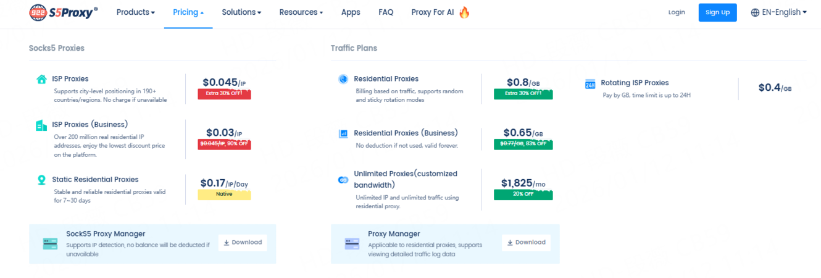The image size is (821, 278).
Task: Download the Sock5 Proxy Manager
Action: click(242, 242)
